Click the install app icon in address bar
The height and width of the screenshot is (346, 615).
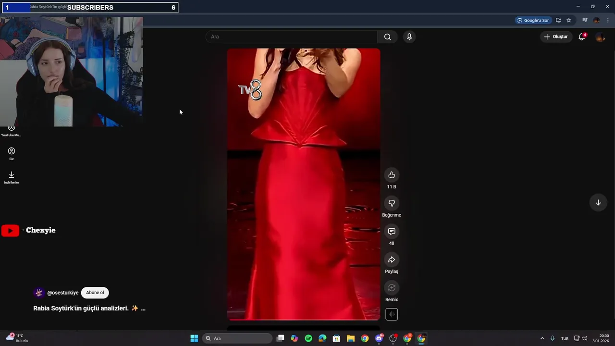558,20
